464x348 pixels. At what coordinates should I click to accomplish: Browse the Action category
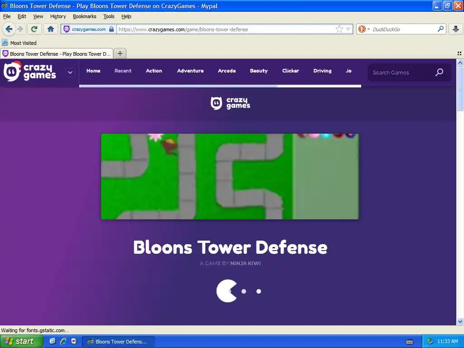pos(154,71)
